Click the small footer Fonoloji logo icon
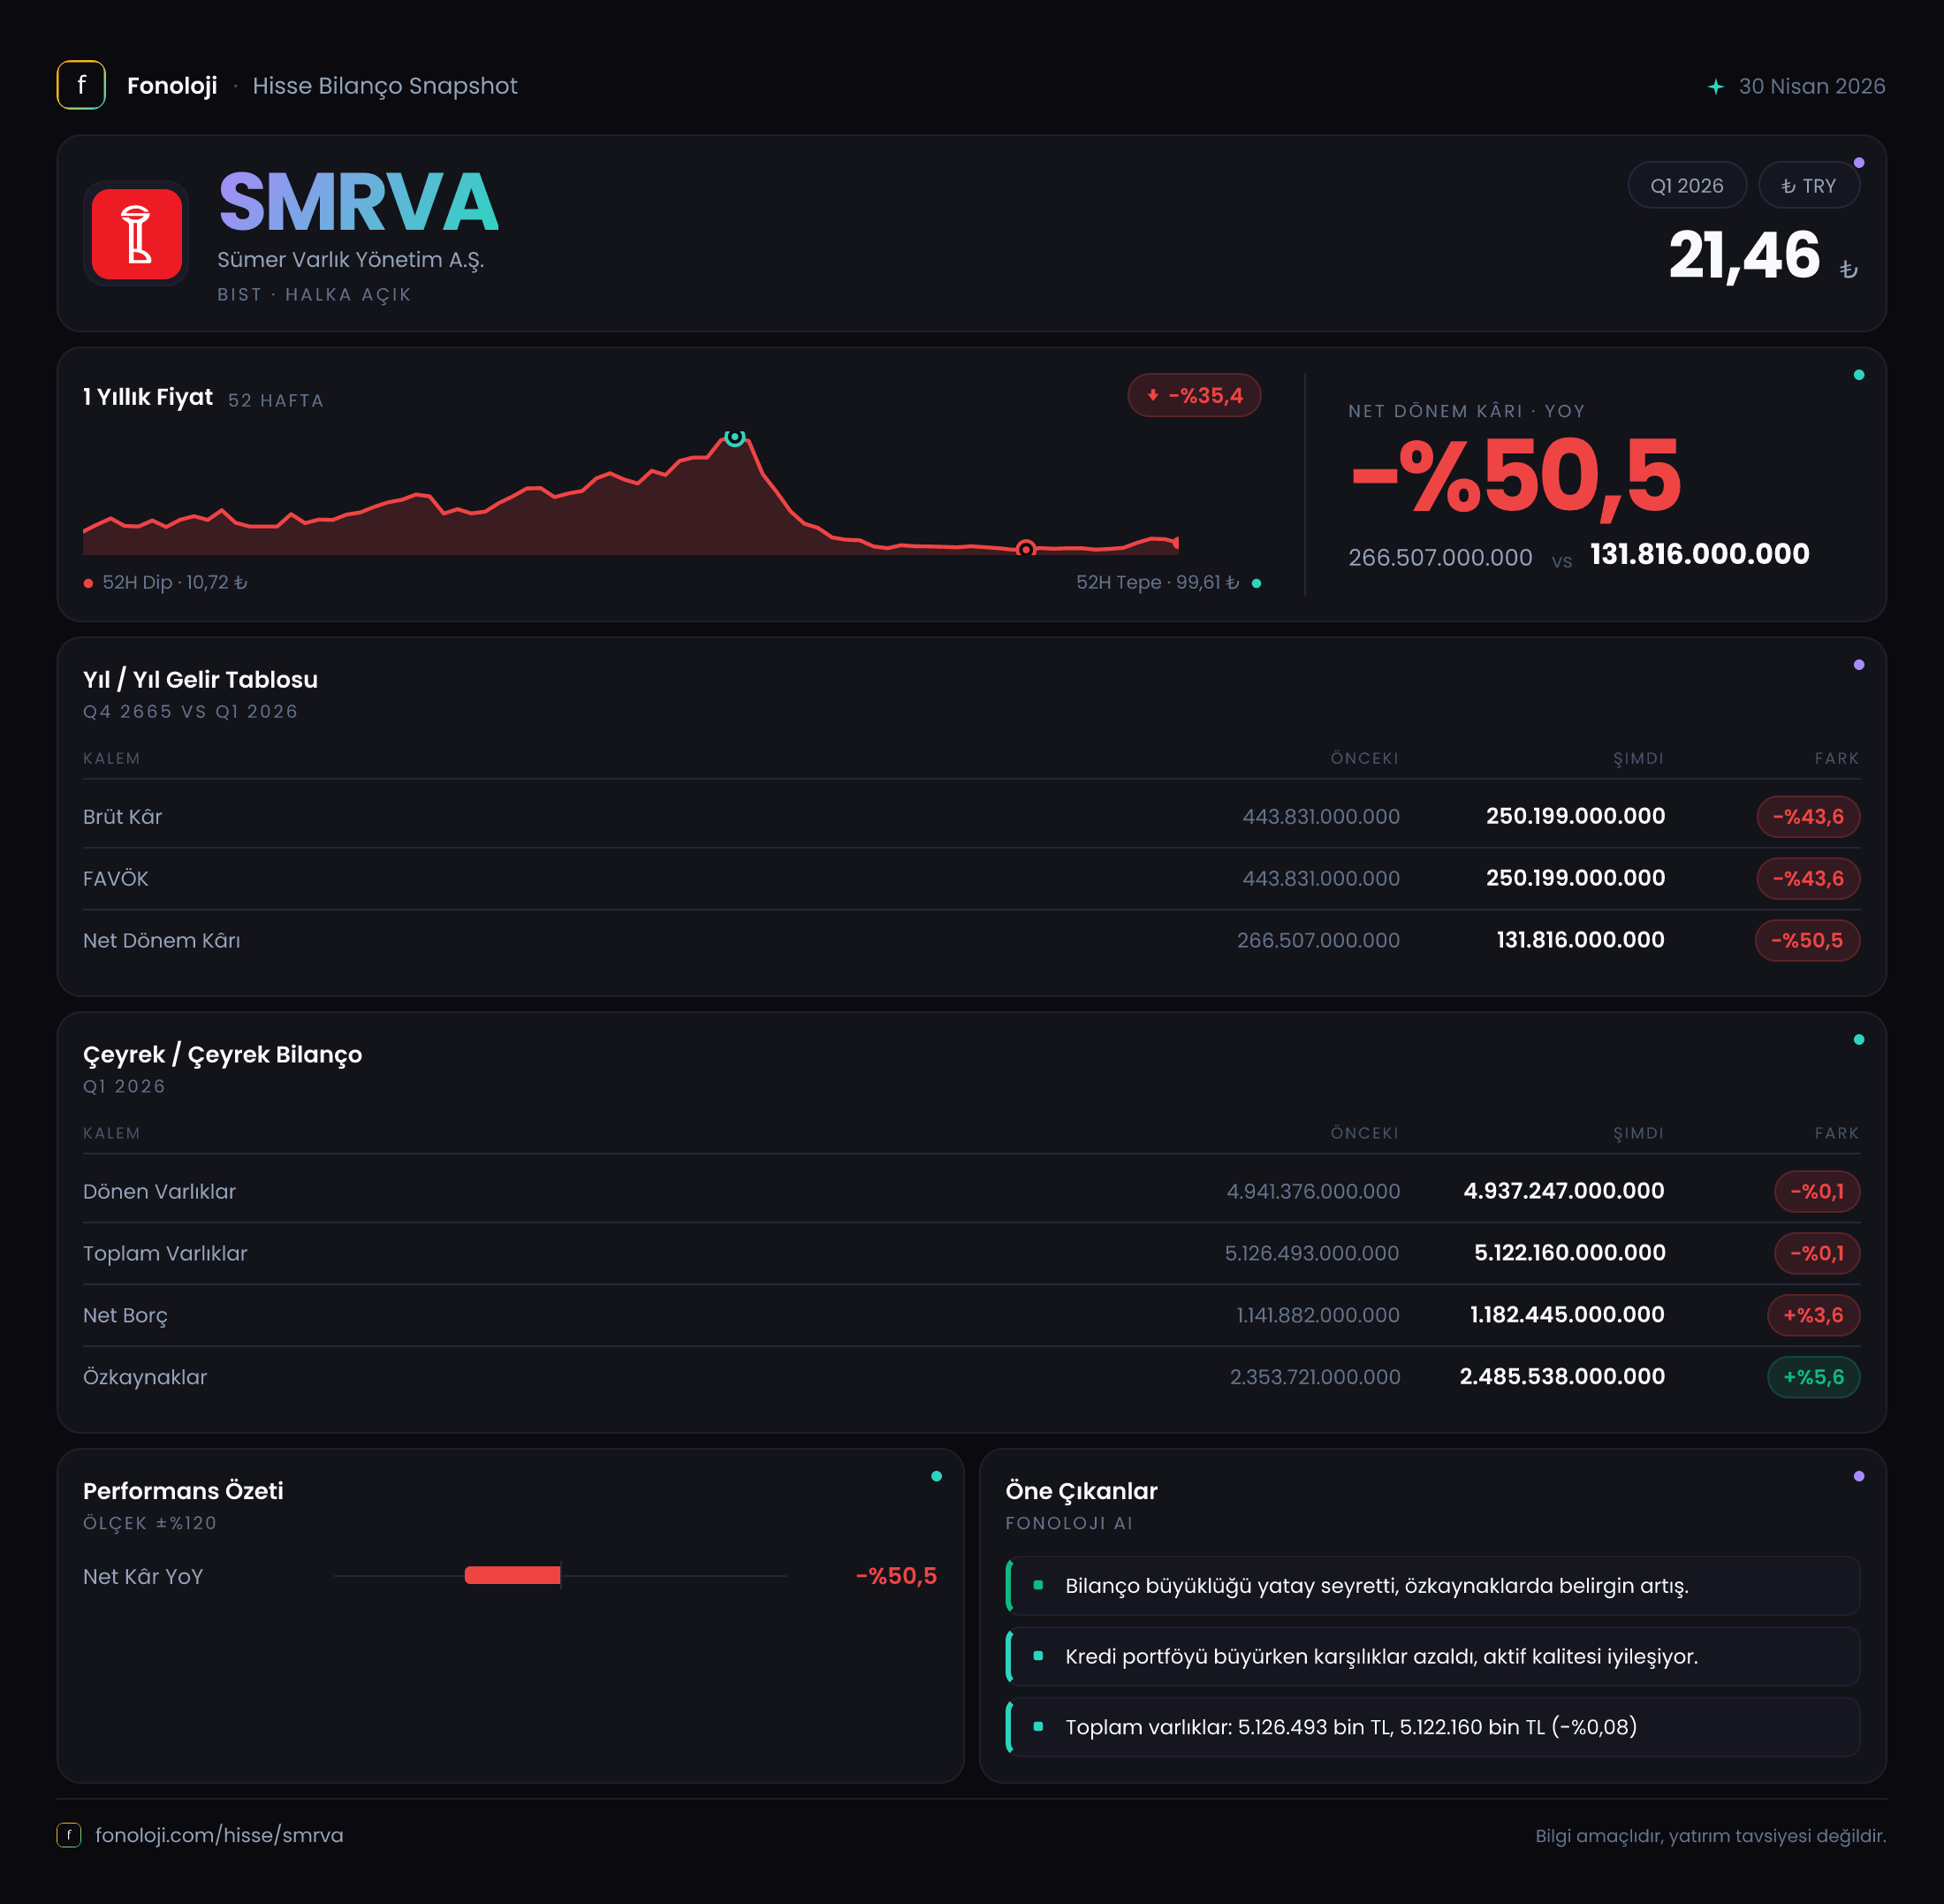 [69, 1835]
